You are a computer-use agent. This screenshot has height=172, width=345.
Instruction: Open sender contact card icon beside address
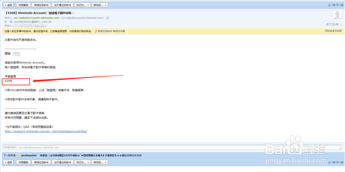107,18
